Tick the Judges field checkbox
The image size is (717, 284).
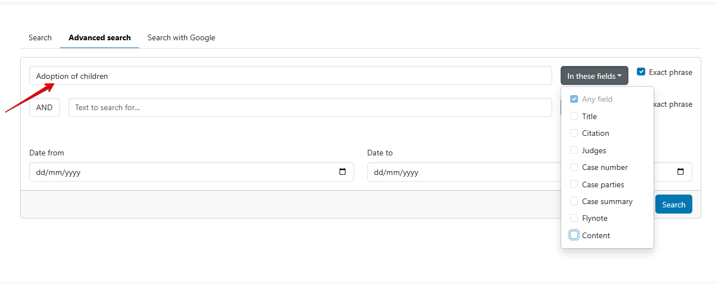(574, 150)
